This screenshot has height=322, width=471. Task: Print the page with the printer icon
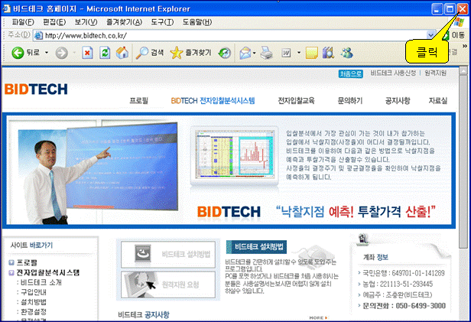(266, 53)
